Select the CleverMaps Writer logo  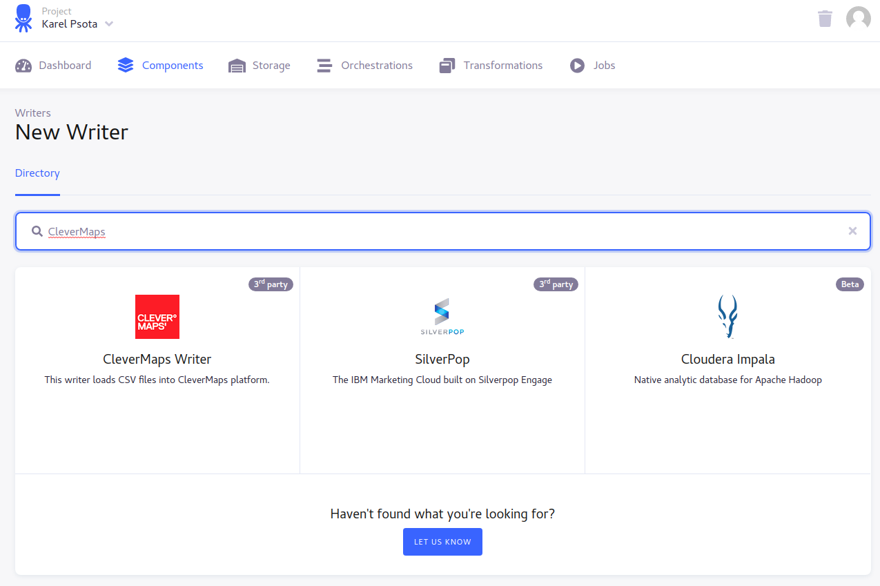coord(157,317)
